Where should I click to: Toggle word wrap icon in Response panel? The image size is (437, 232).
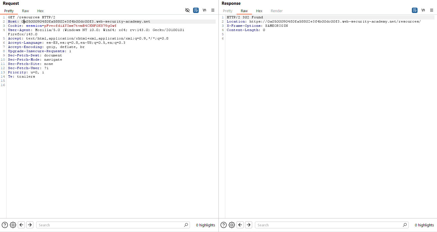(415, 10)
